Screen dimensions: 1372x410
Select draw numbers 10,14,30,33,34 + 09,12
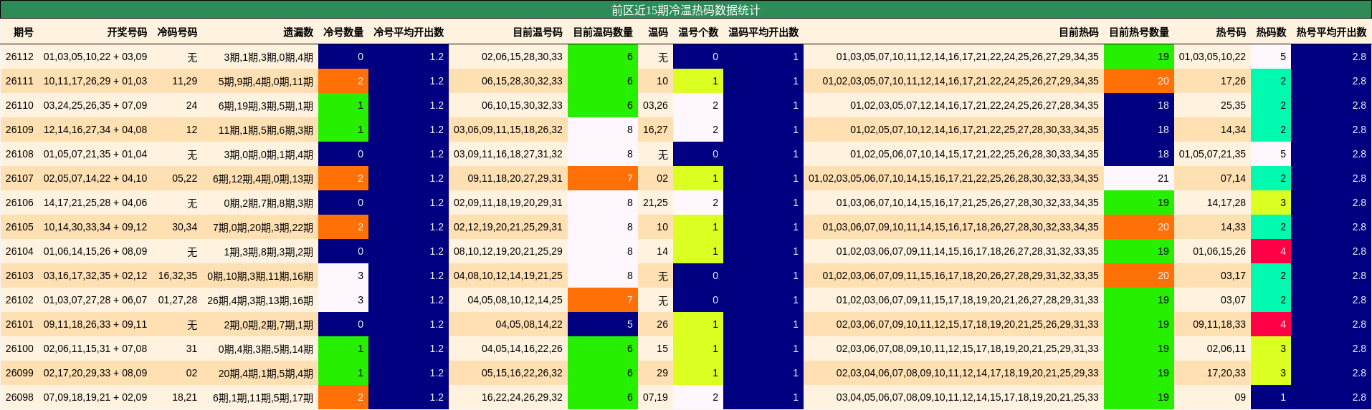[x=95, y=227]
